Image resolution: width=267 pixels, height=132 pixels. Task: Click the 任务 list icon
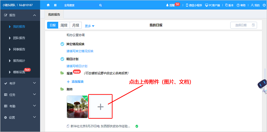6,95
